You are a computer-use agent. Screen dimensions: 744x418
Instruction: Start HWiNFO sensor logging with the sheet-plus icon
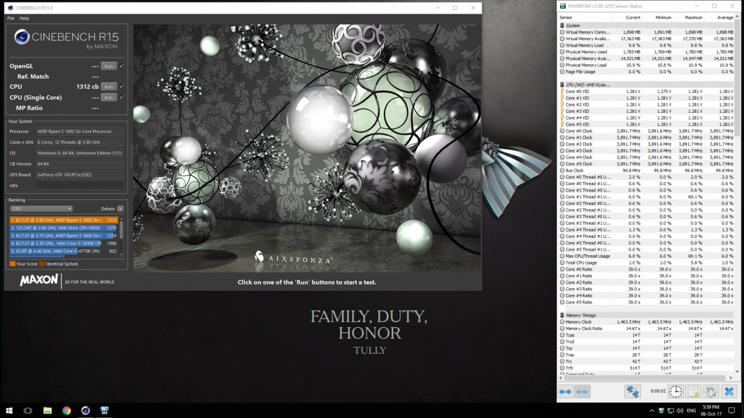click(x=694, y=391)
